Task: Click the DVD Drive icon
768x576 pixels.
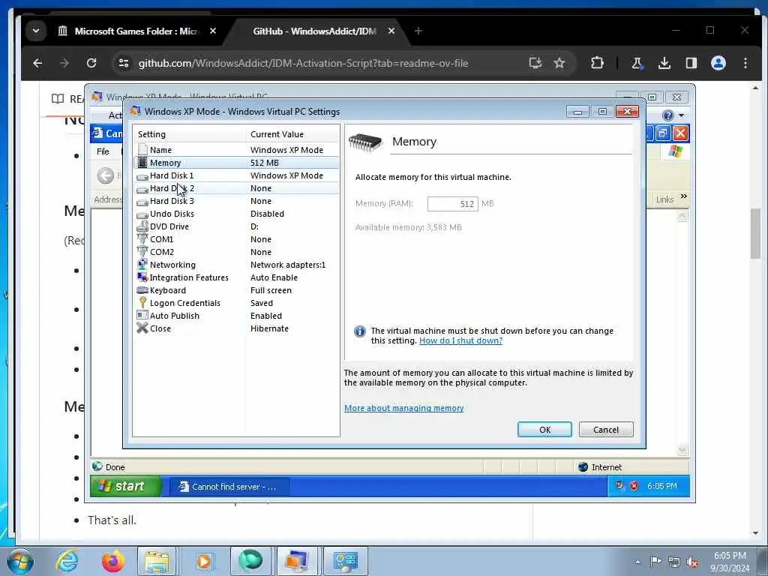Action: click(142, 226)
